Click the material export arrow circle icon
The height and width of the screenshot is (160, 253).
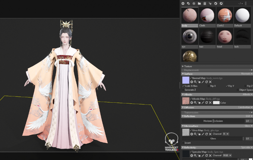[221, 3]
